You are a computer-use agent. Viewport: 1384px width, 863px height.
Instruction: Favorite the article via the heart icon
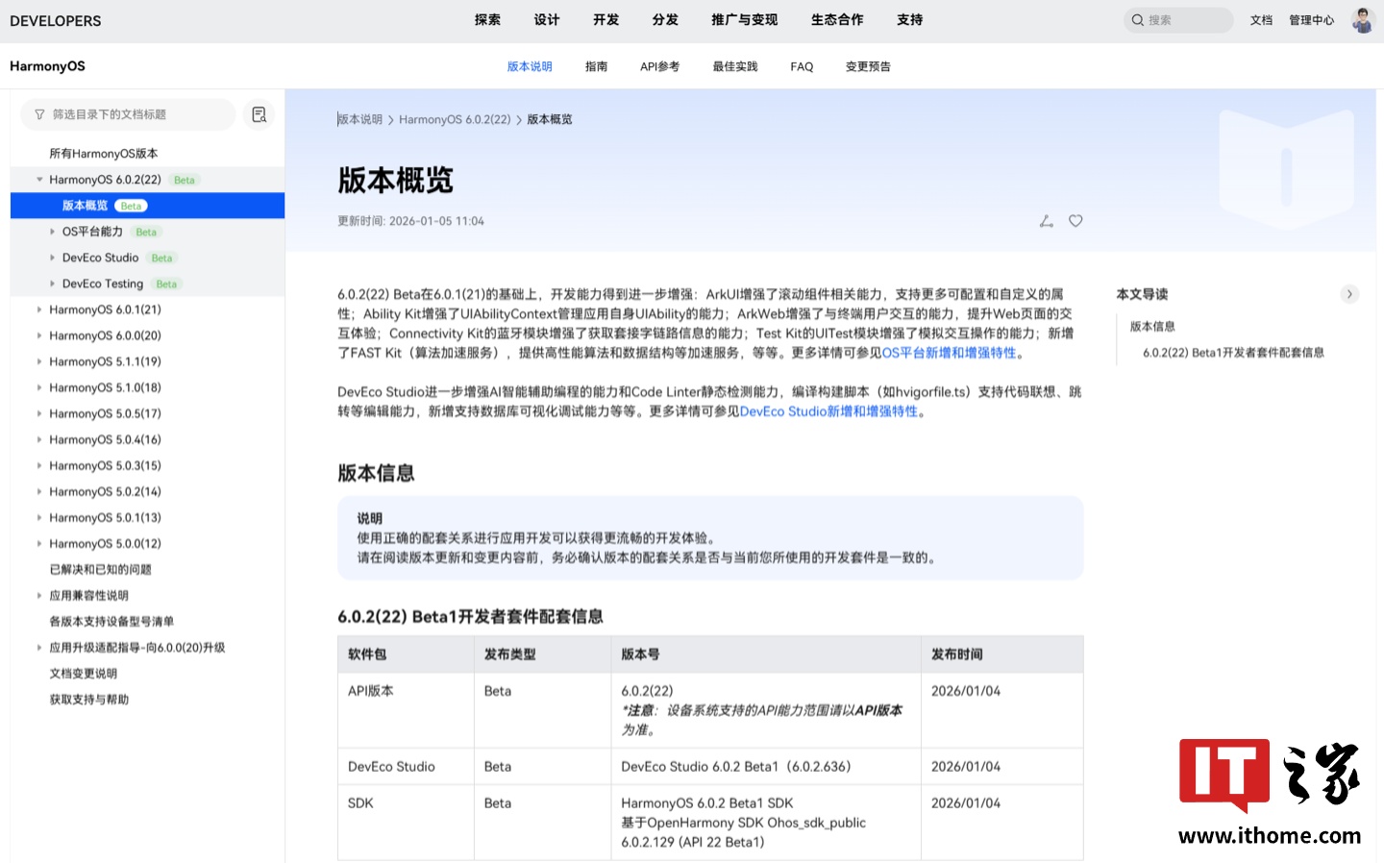click(1075, 220)
